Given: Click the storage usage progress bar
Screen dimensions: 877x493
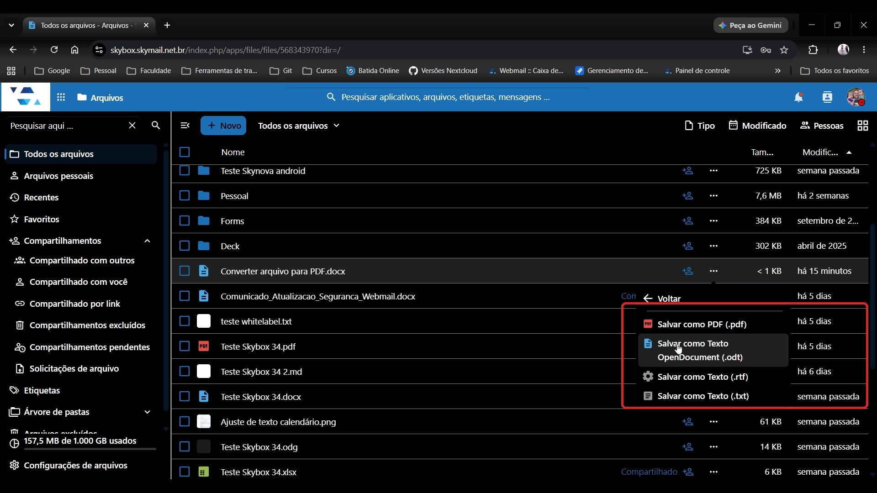Looking at the screenshot, I should coord(90,449).
